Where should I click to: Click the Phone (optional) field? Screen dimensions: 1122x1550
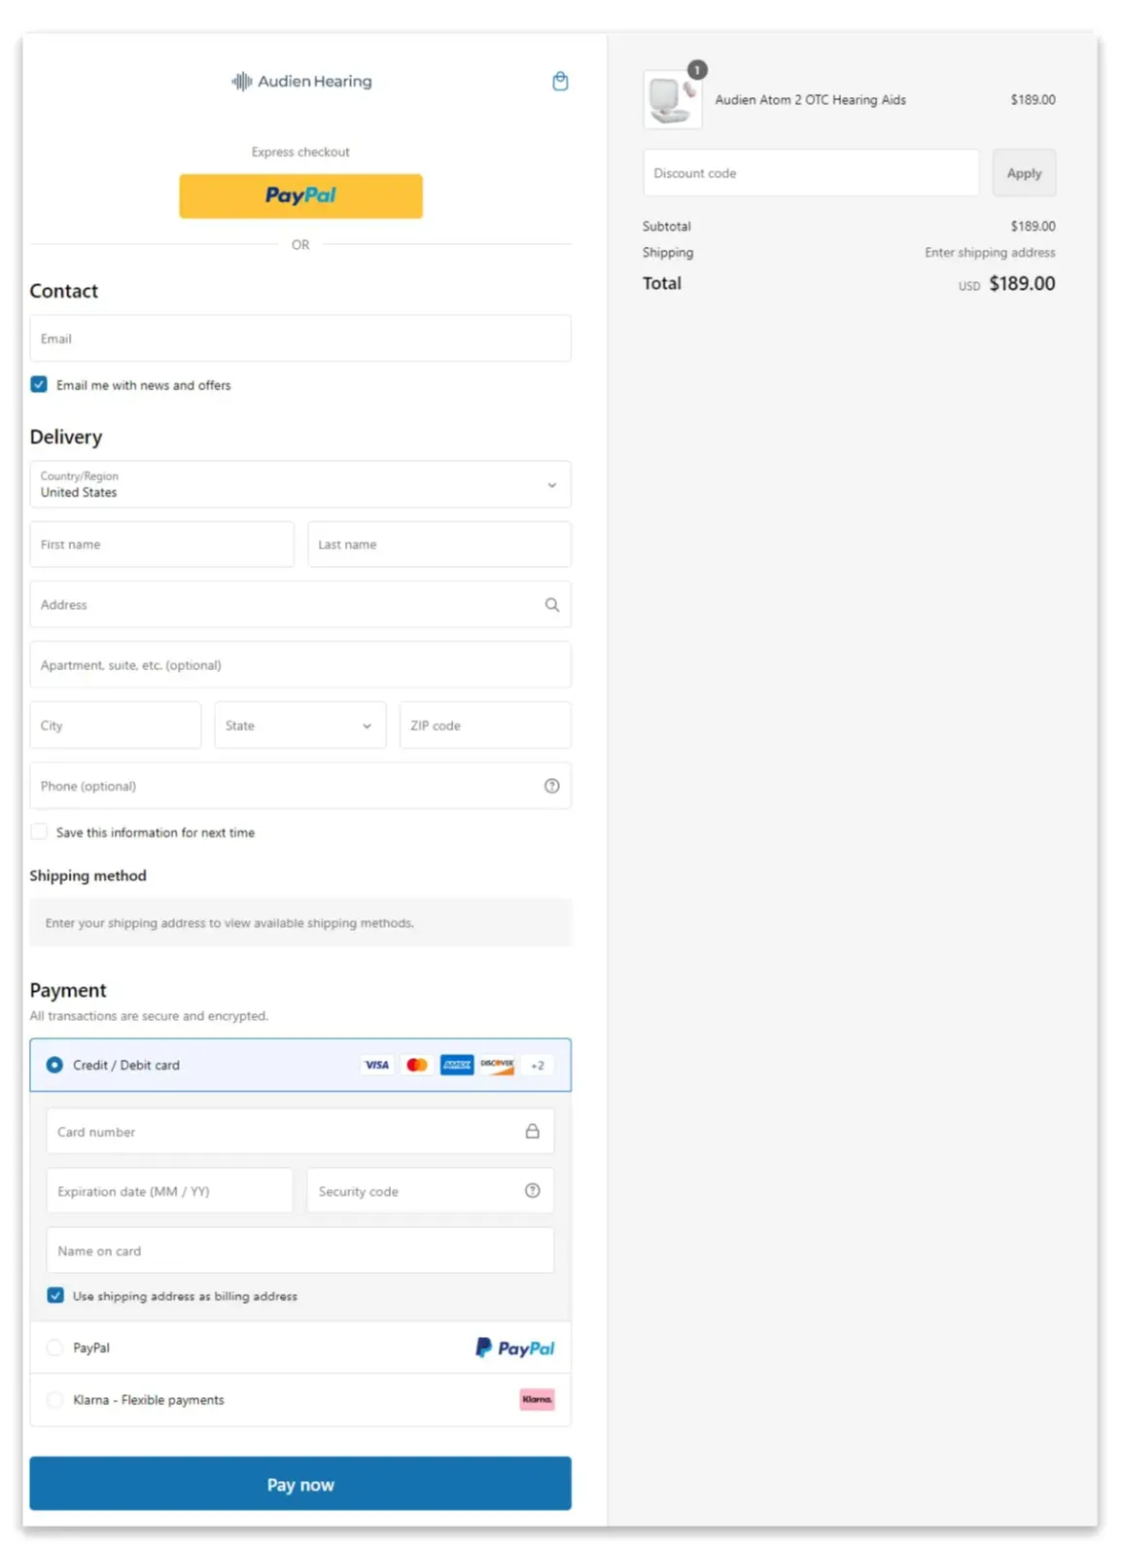tap(300, 786)
